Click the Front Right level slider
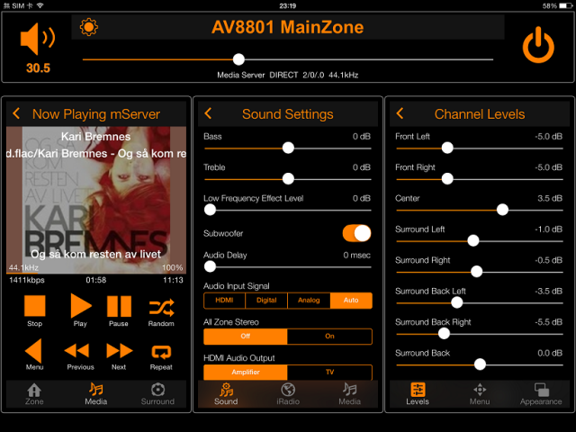Image resolution: width=576 pixels, height=432 pixels. coord(480,179)
